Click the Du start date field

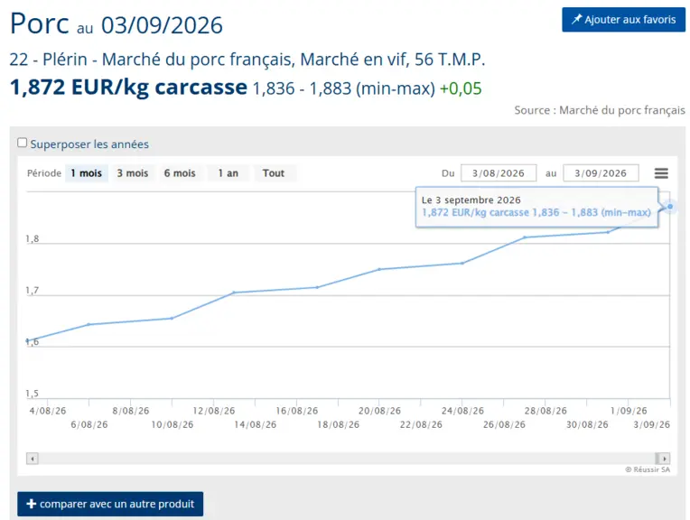click(499, 173)
